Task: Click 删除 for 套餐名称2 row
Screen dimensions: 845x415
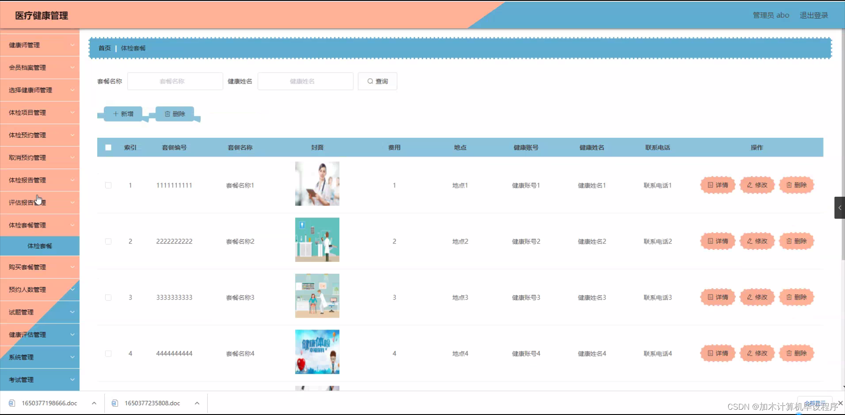Action: 797,241
